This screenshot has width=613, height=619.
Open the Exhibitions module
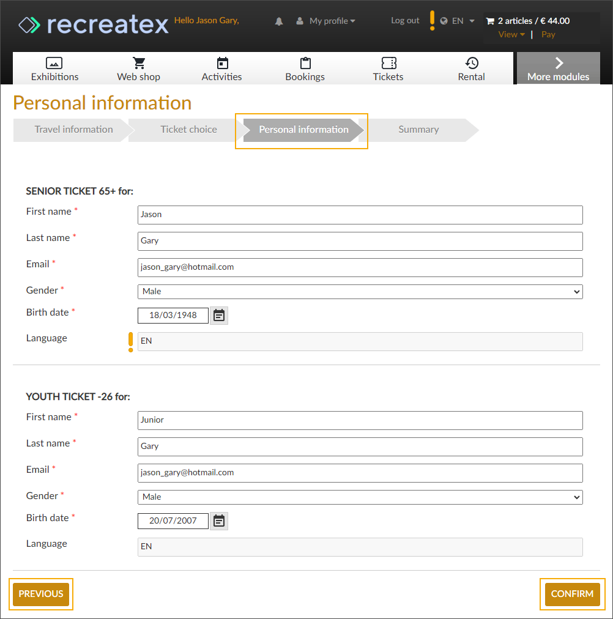(x=54, y=69)
